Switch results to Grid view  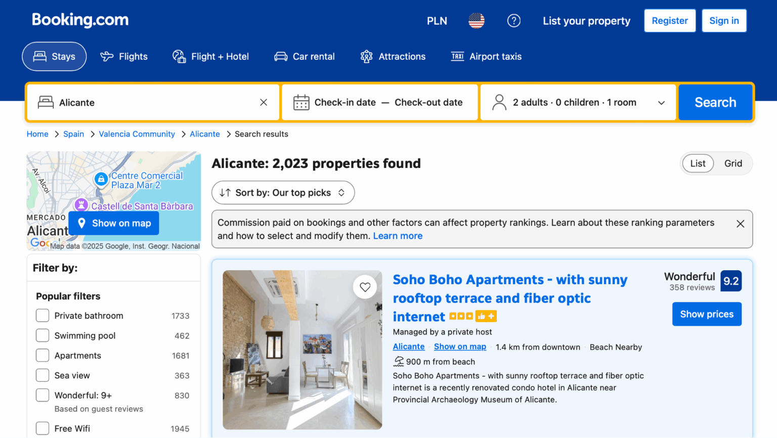[732, 163]
